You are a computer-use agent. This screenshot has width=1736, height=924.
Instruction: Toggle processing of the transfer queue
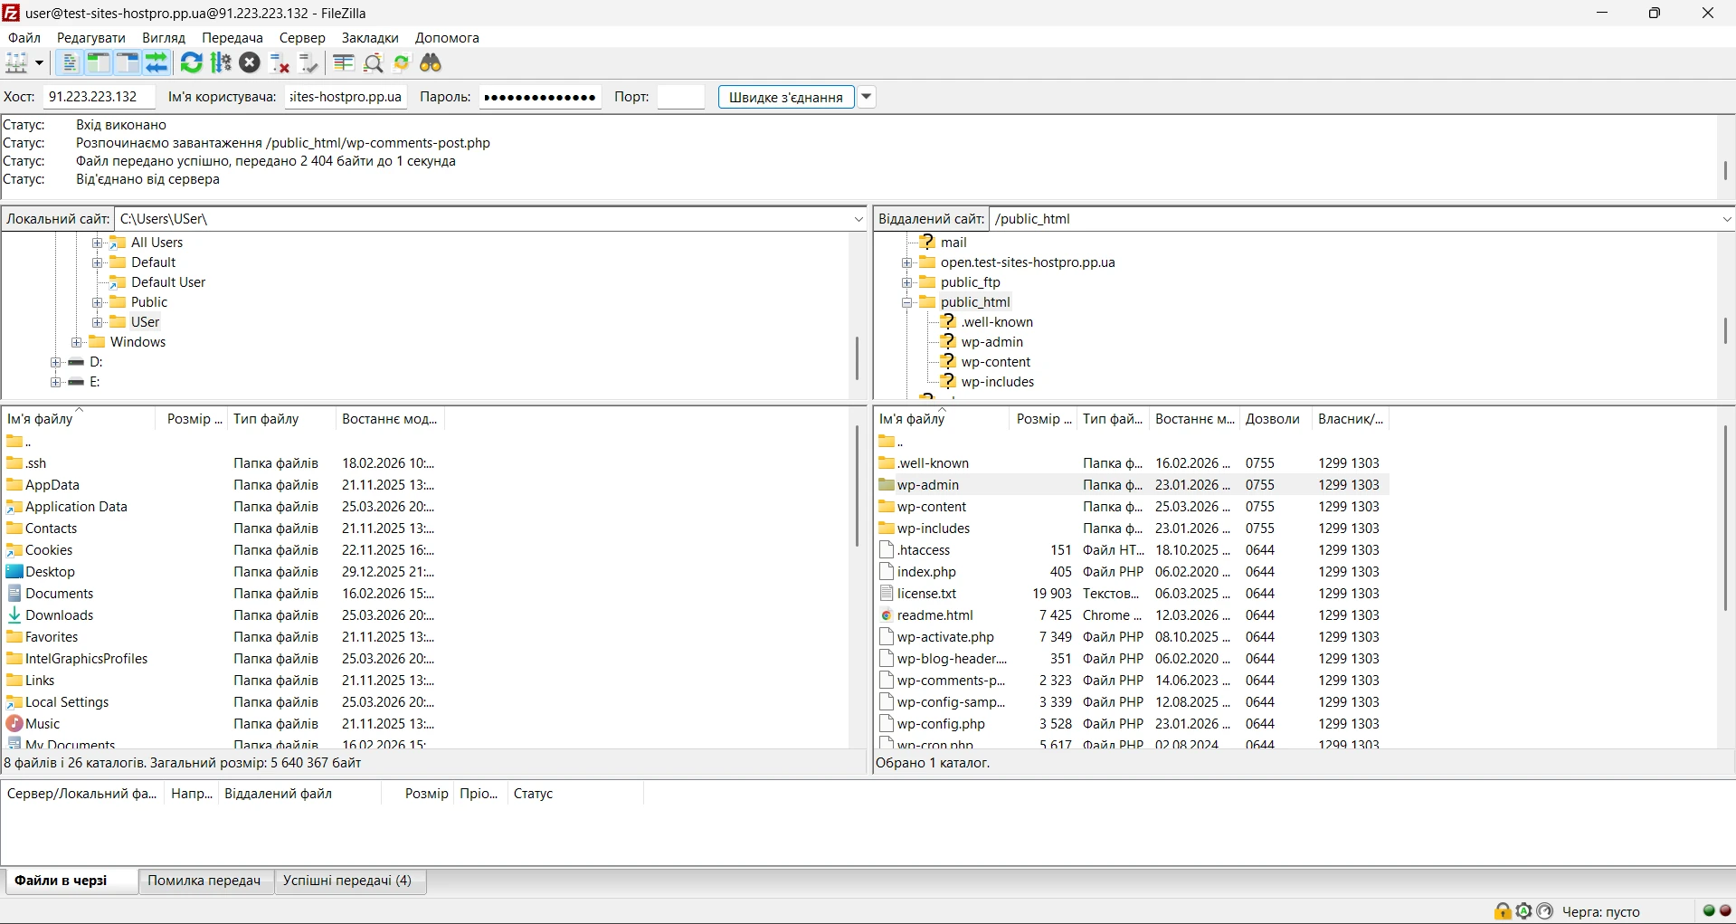point(221,62)
